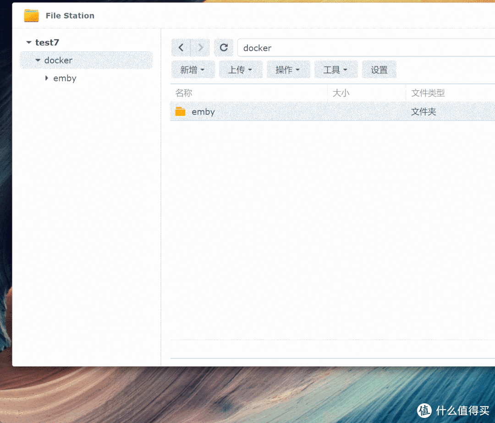Open the 新增 dropdown menu
495x423 pixels.
click(193, 70)
